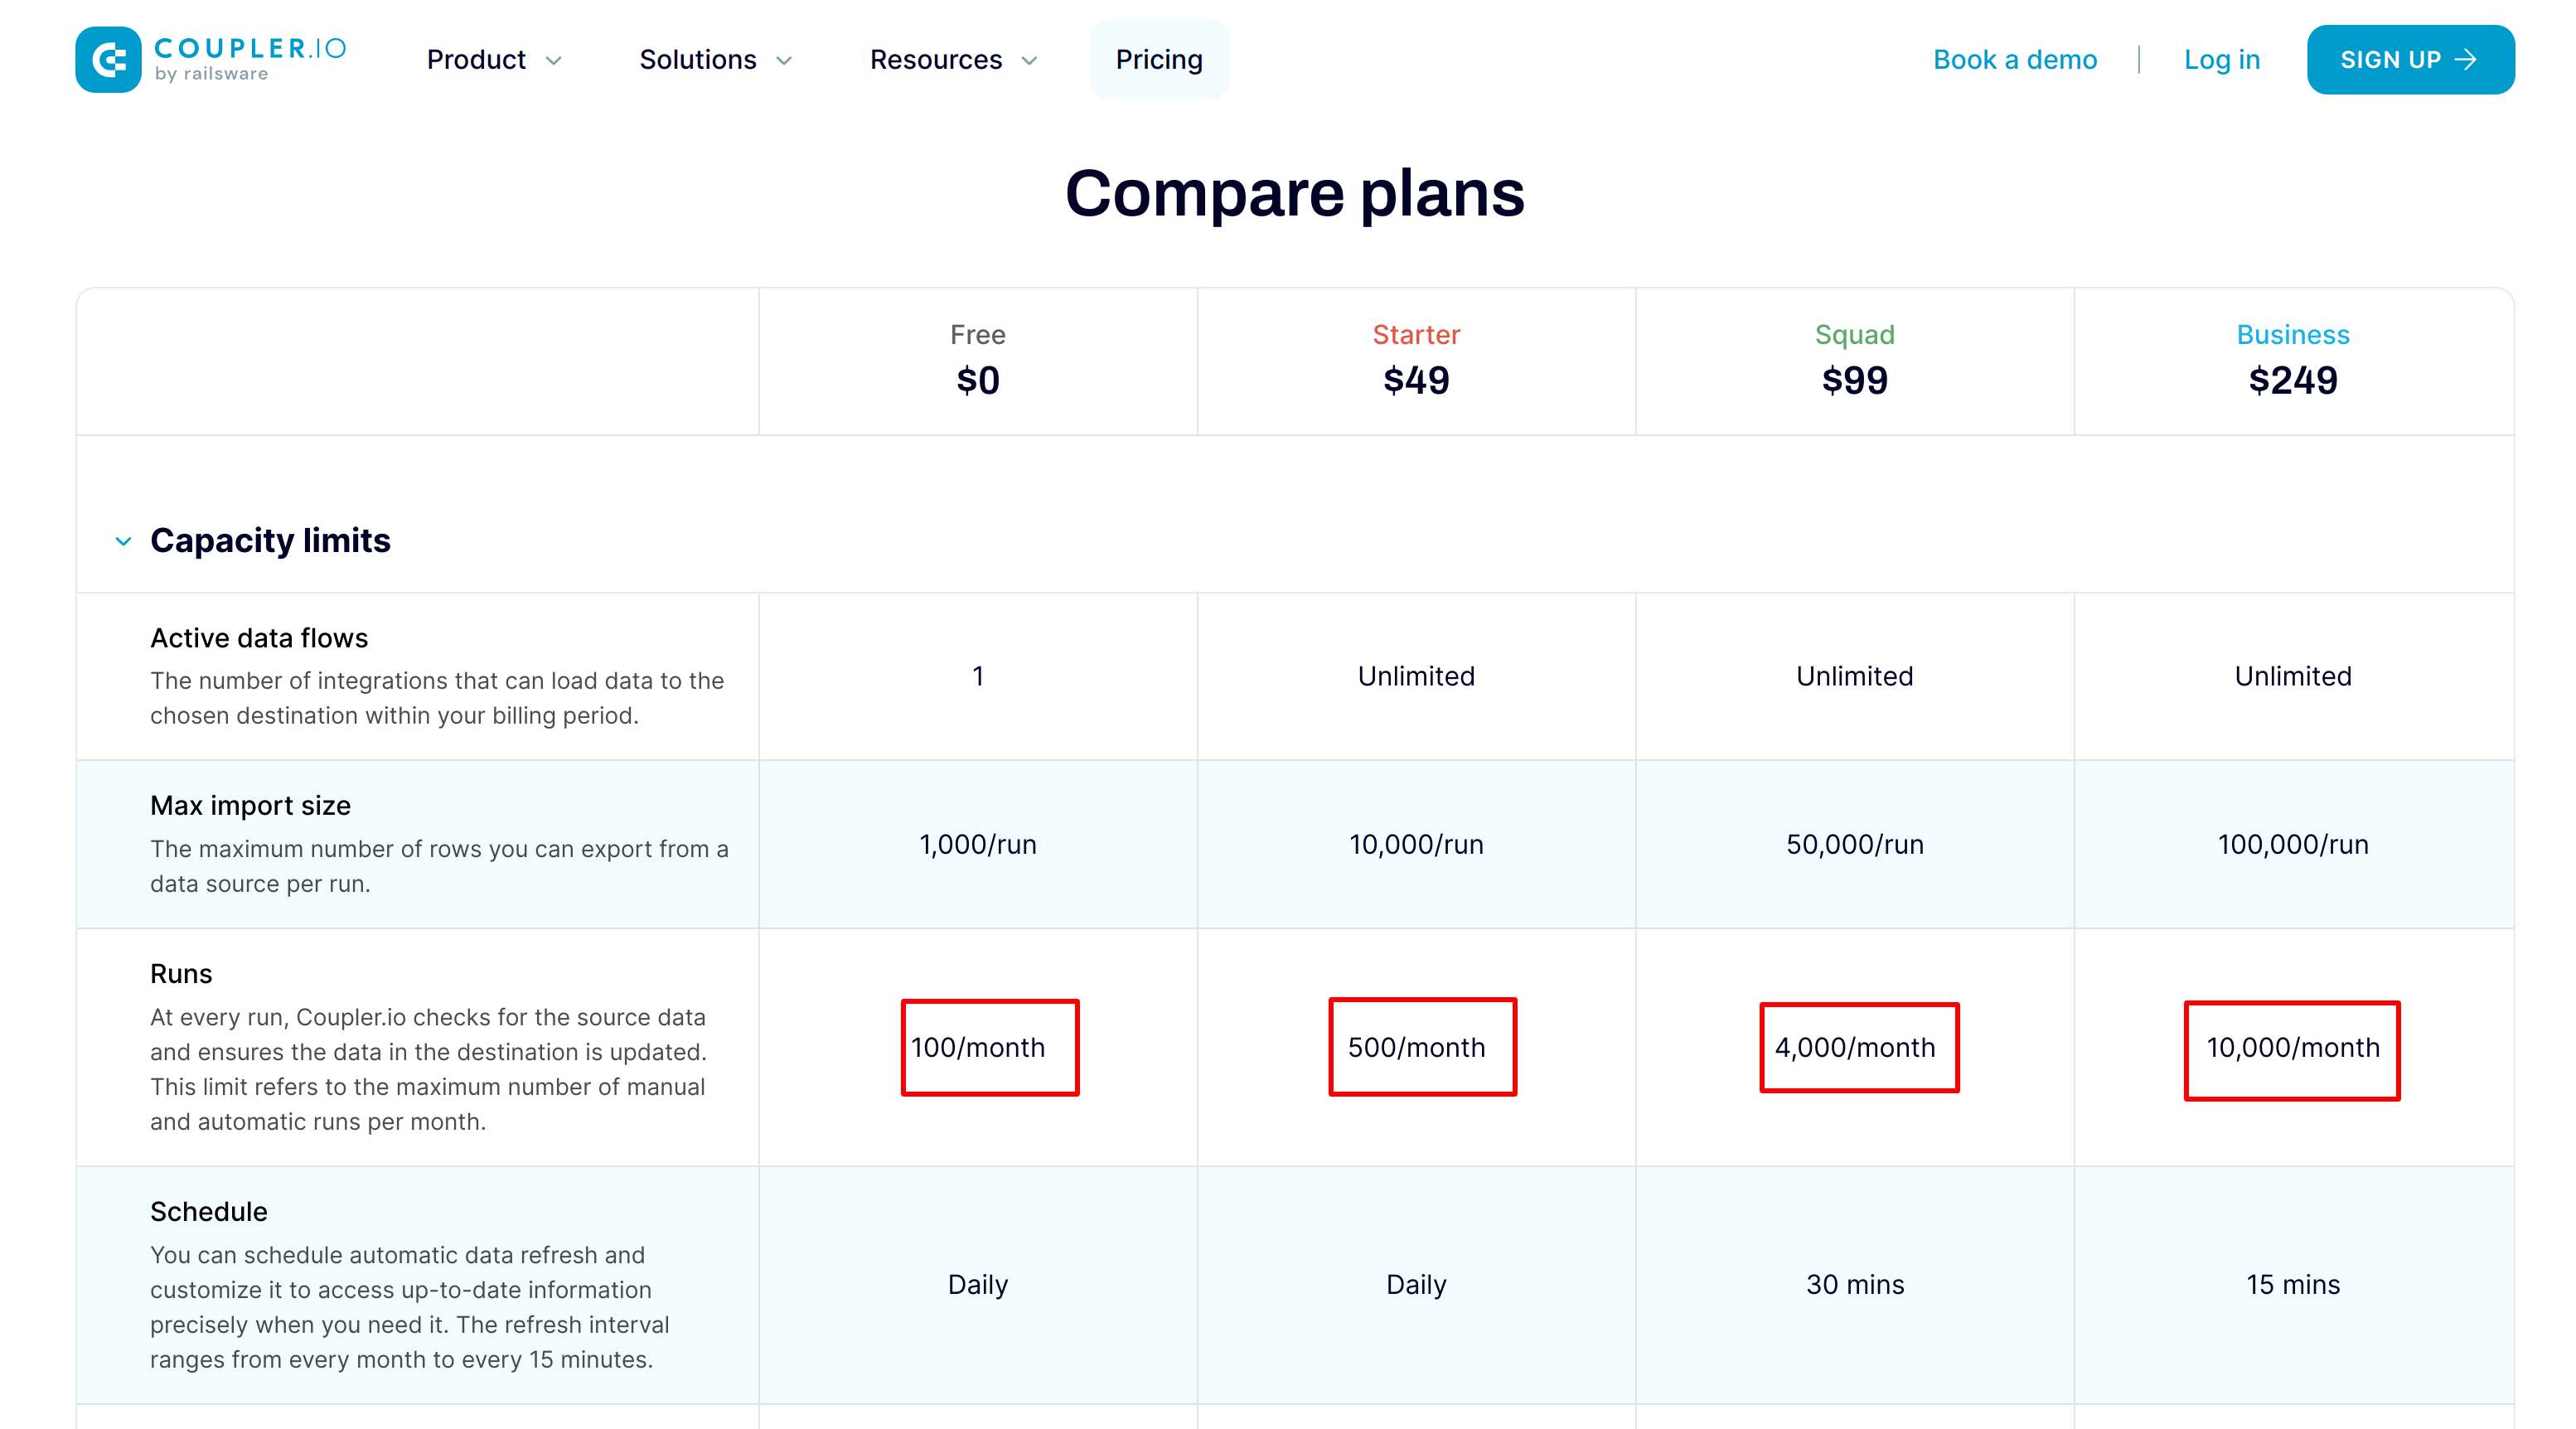
Task: Select the 100/month Free runs cell
Action: tap(978, 1045)
